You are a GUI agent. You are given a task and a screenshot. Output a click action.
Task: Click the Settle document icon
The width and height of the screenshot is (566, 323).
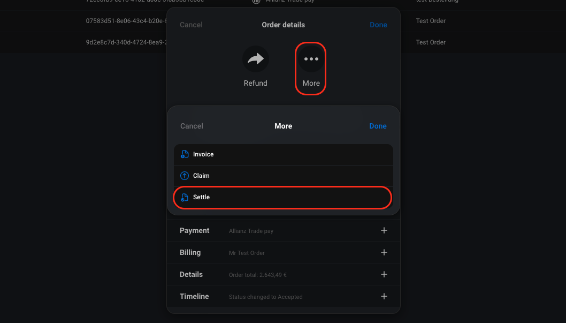point(185,197)
